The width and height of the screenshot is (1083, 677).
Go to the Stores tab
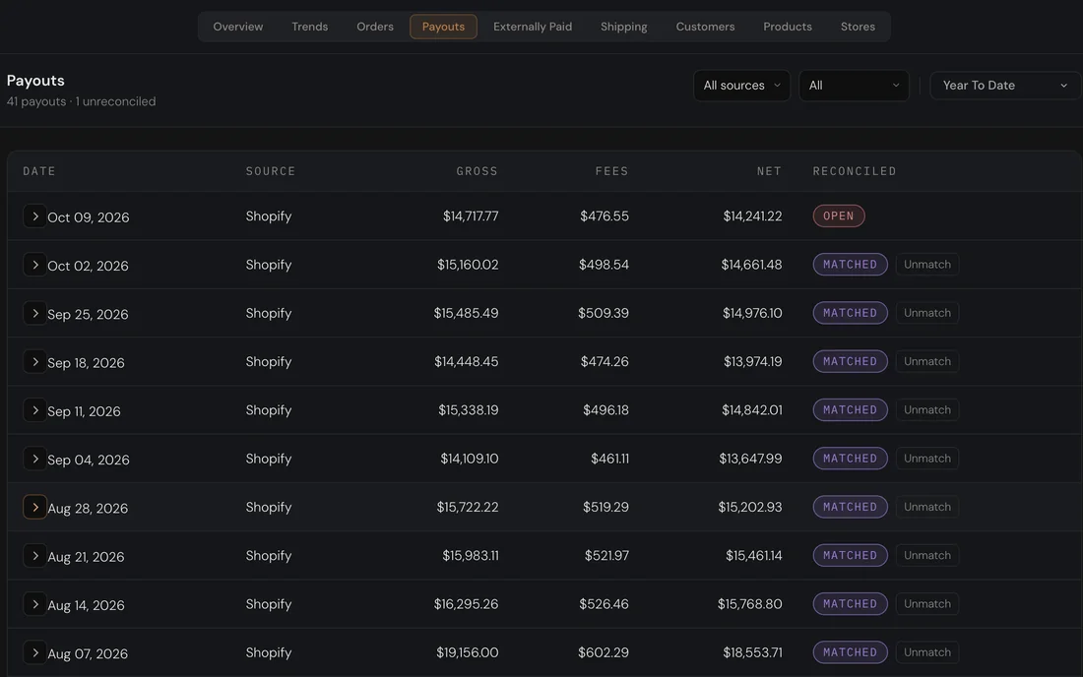(858, 27)
